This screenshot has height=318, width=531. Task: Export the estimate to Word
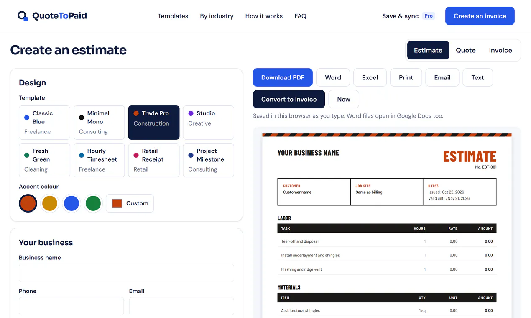[333, 77]
